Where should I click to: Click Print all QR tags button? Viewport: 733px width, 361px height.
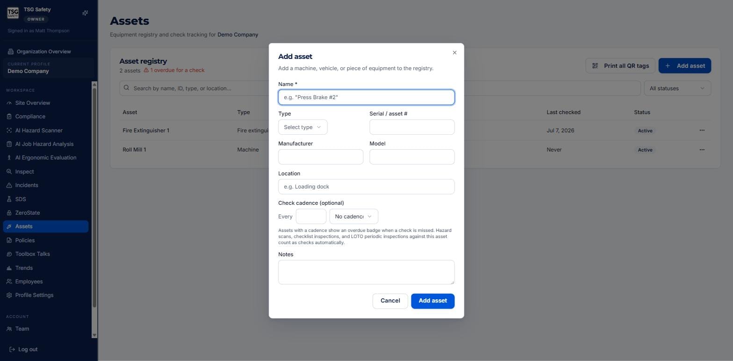(x=620, y=66)
